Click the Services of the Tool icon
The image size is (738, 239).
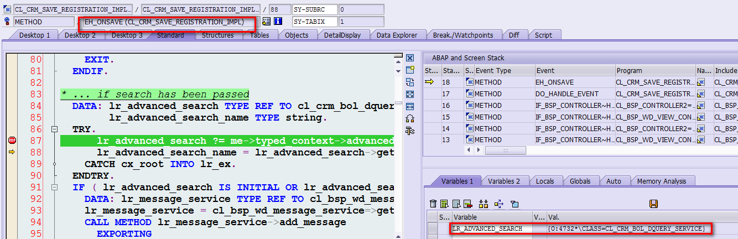410,118
